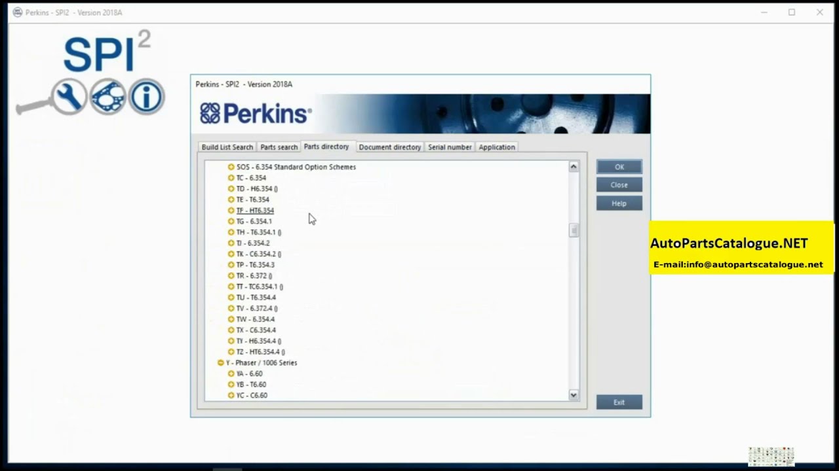This screenshot has width=839, height=471.
Task: Minimize the Perkins SPI2 main window
Action: click(764, 12)
